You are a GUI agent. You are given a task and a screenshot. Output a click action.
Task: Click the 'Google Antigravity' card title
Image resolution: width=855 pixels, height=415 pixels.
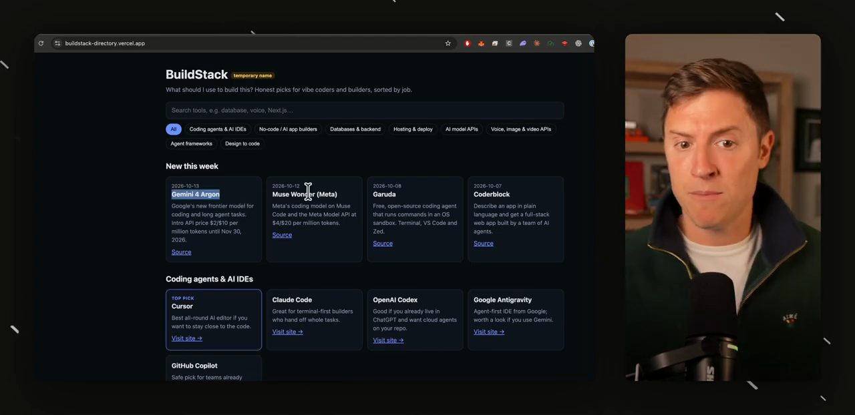(503, 300)
